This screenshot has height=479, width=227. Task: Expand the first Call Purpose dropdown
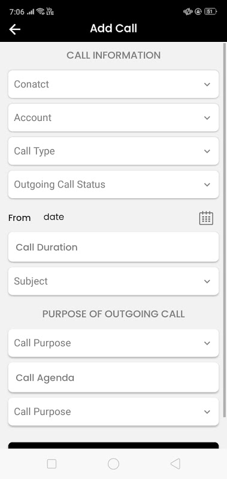(113, 343)
